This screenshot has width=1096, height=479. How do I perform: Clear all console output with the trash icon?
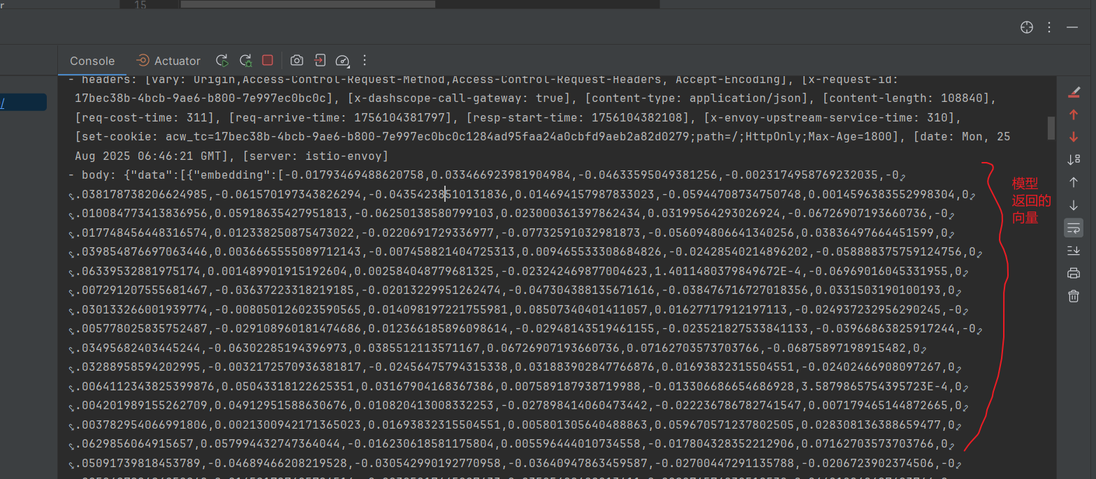tap(1074, 296)
